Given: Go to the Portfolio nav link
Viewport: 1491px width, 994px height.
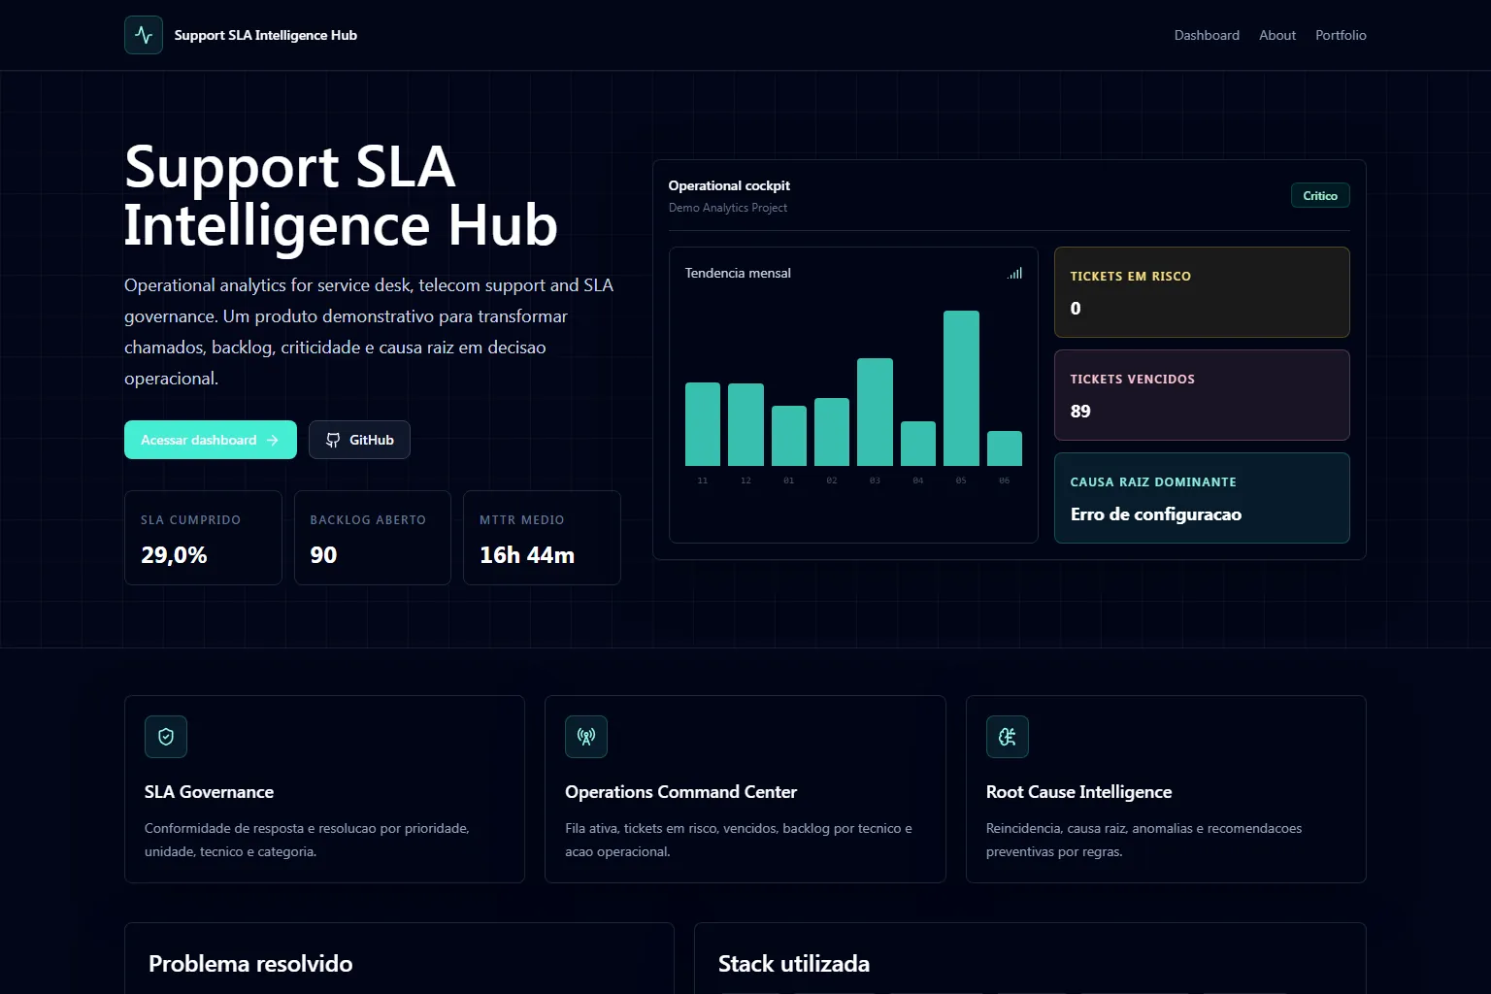Looking at the screenshot, I should tap(1341, 35).
